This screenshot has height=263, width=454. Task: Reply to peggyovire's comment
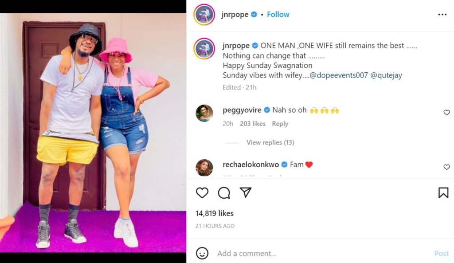point(280,124)
